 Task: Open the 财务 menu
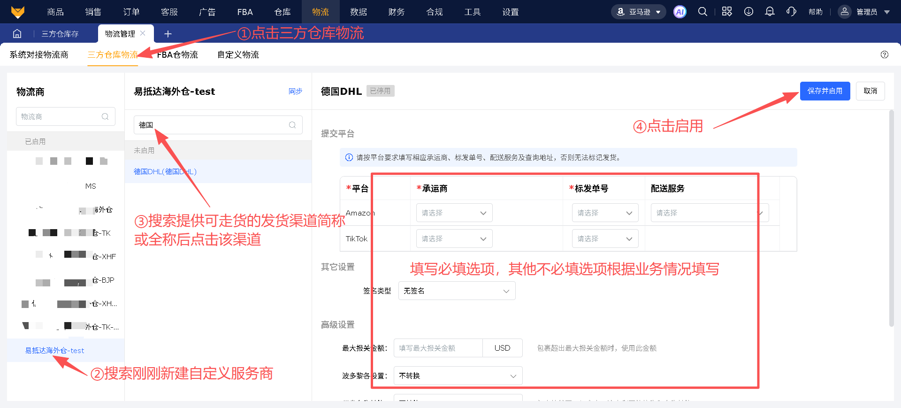(397, 12)
